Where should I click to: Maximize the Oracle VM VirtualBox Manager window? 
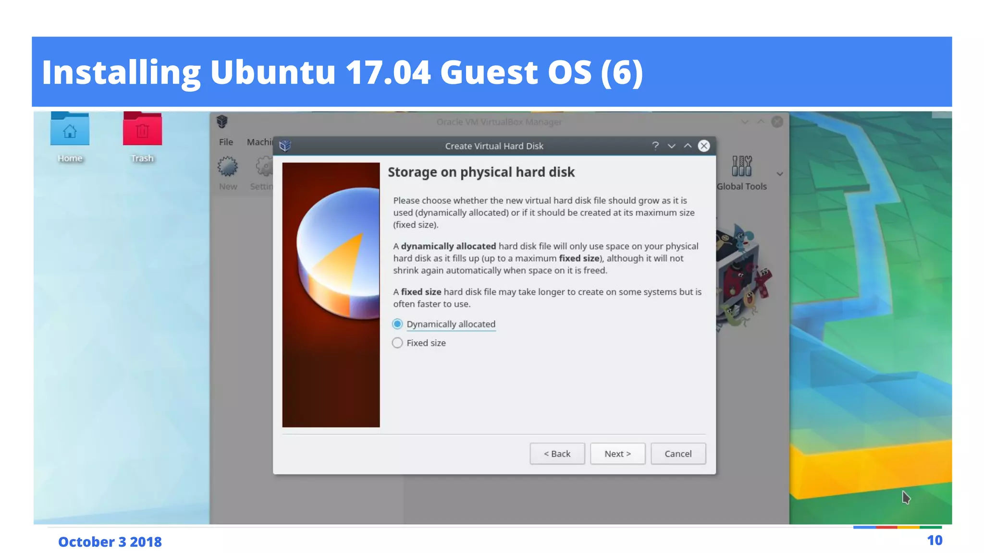(x=761, y=122)
